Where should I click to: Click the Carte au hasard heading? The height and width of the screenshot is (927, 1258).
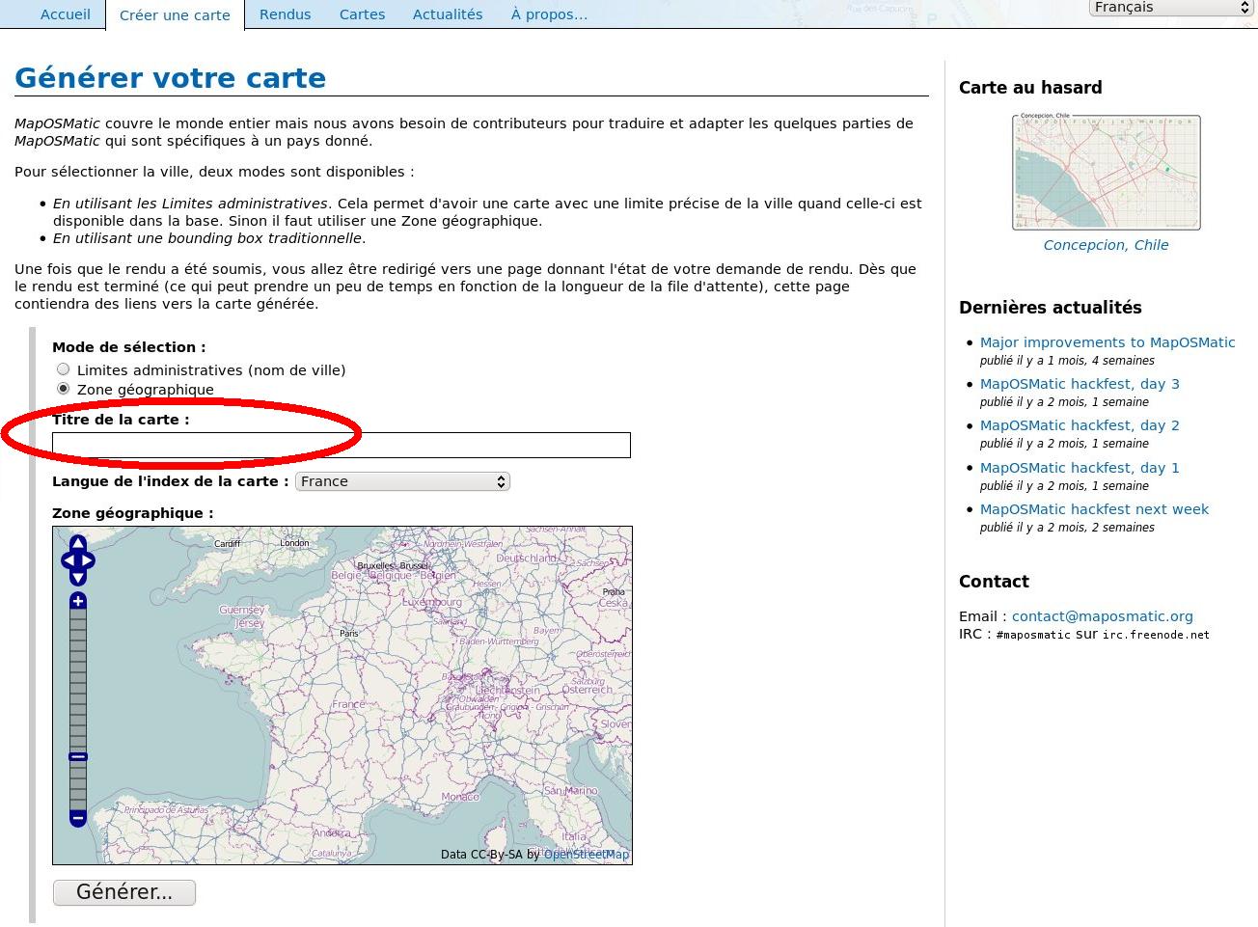pos(1030,88)
